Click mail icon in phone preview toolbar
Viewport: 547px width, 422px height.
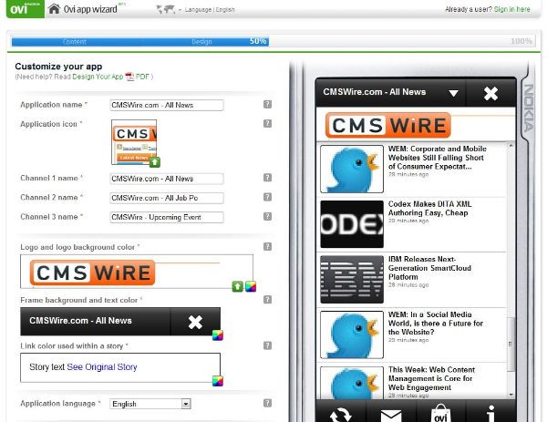pos(391,416)
